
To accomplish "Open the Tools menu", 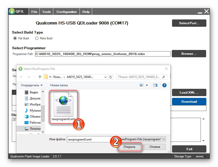I will 46,12.
